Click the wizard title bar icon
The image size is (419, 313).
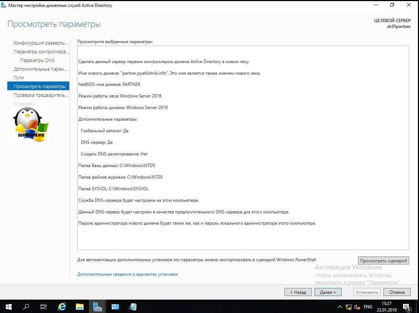tap(4, 5)
